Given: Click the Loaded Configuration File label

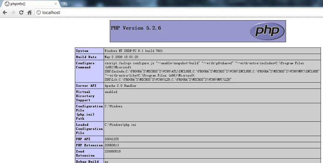Looking at the screenshot, I should pyautogui.click(x=89, y=129).
